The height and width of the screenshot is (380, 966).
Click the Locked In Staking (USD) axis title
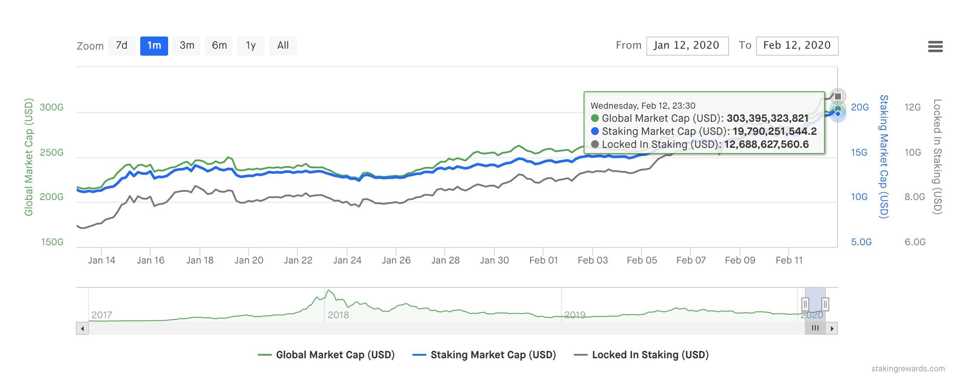coord(937,157)
